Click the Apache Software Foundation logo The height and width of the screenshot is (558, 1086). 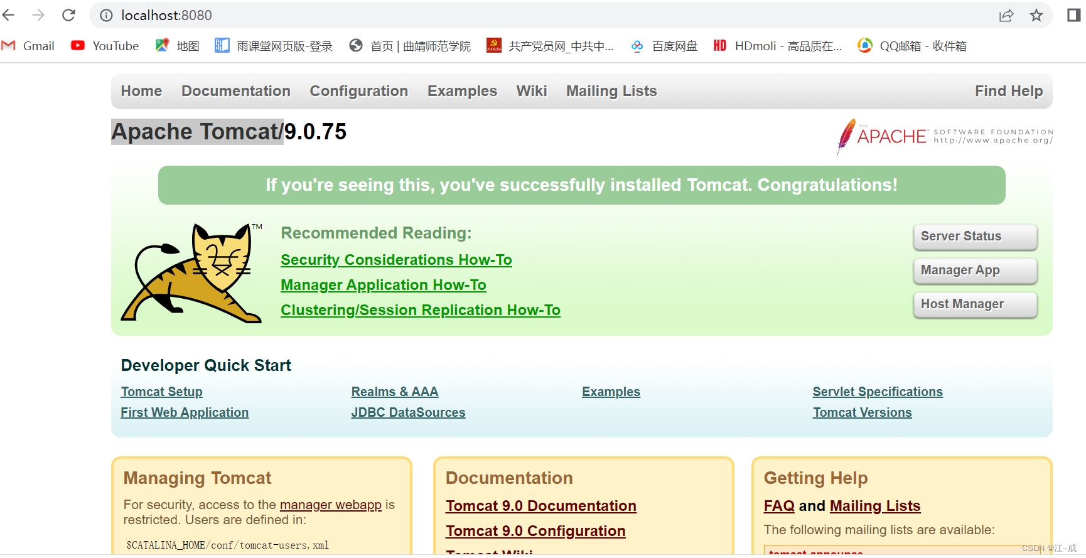pos(945,136)
